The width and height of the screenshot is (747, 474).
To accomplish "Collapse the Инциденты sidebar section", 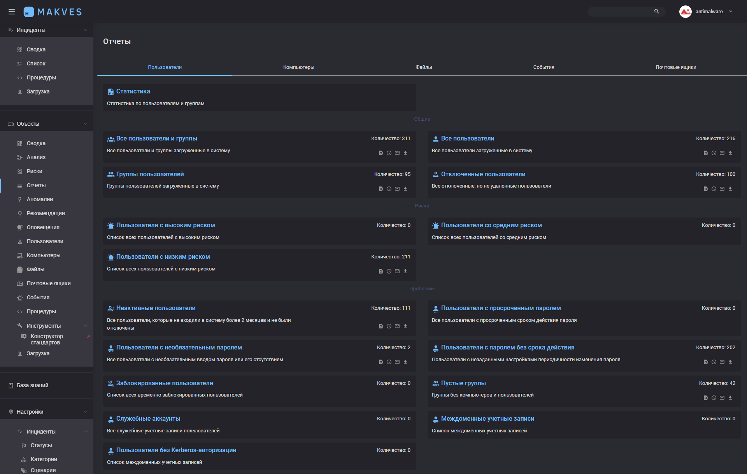I will tap(86, 30).
